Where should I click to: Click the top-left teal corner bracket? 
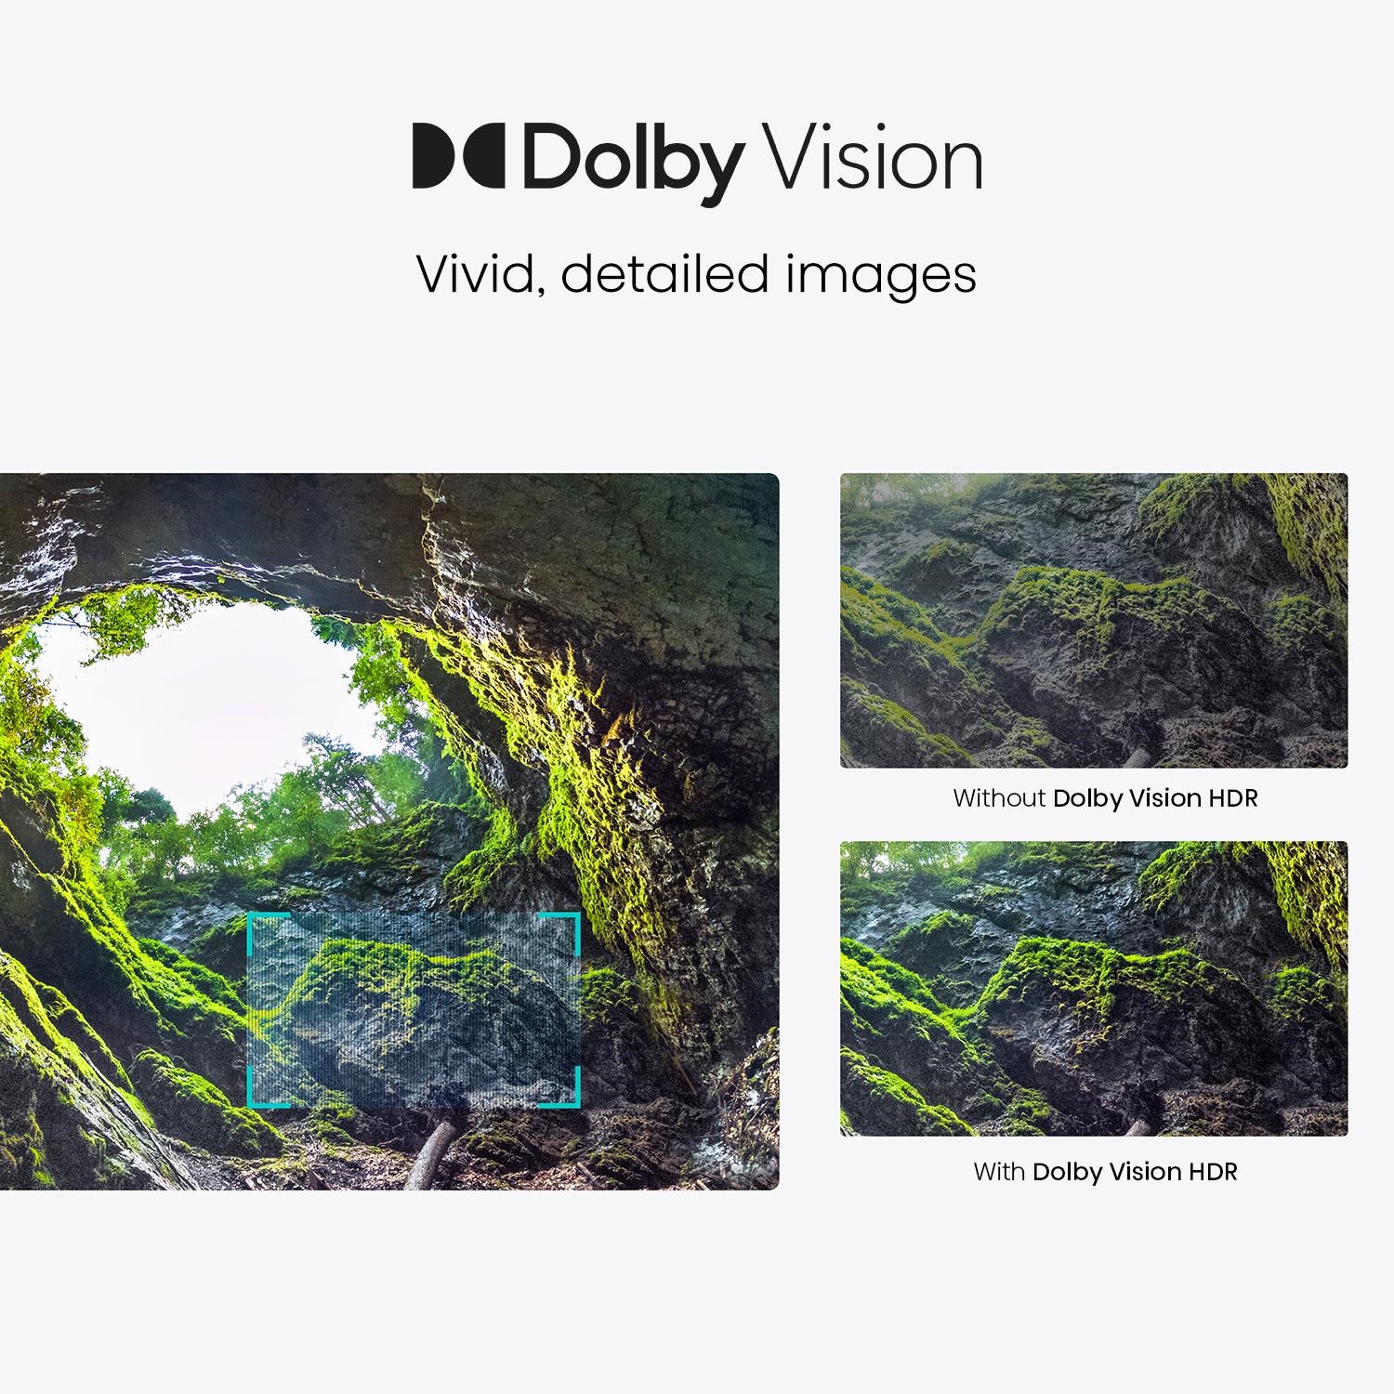[x=268, y=931]
